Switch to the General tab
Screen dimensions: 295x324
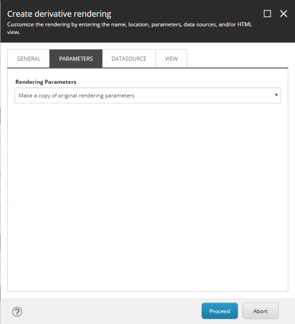click(29, 58)
